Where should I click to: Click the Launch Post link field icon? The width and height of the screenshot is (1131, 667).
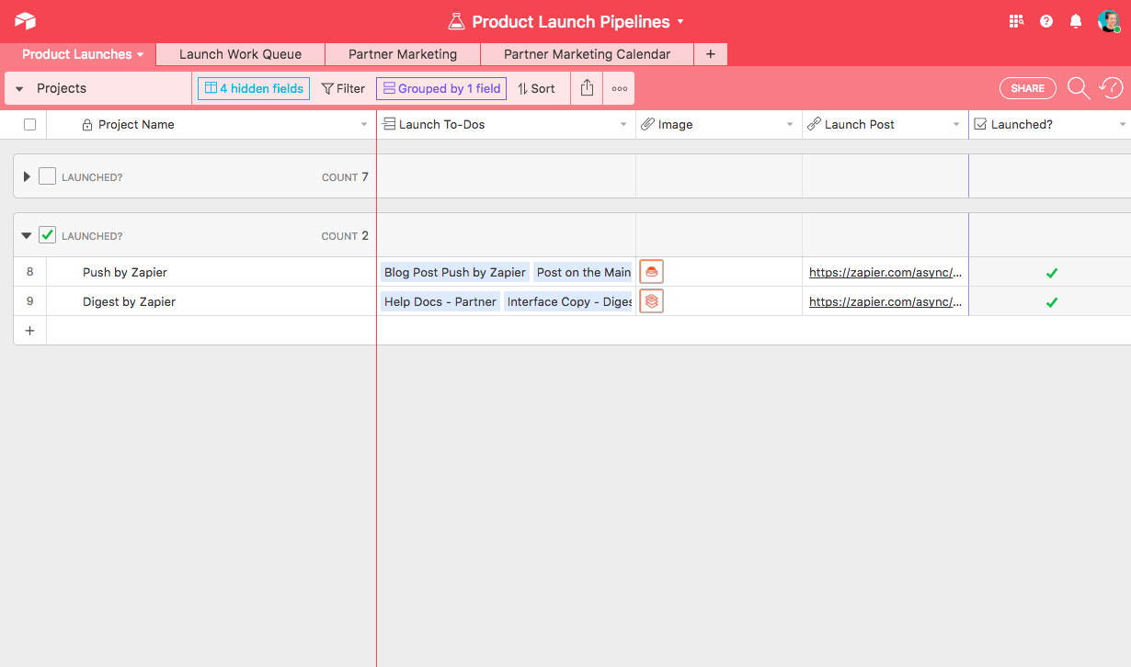pyautogui.click(x=814, y=124)
